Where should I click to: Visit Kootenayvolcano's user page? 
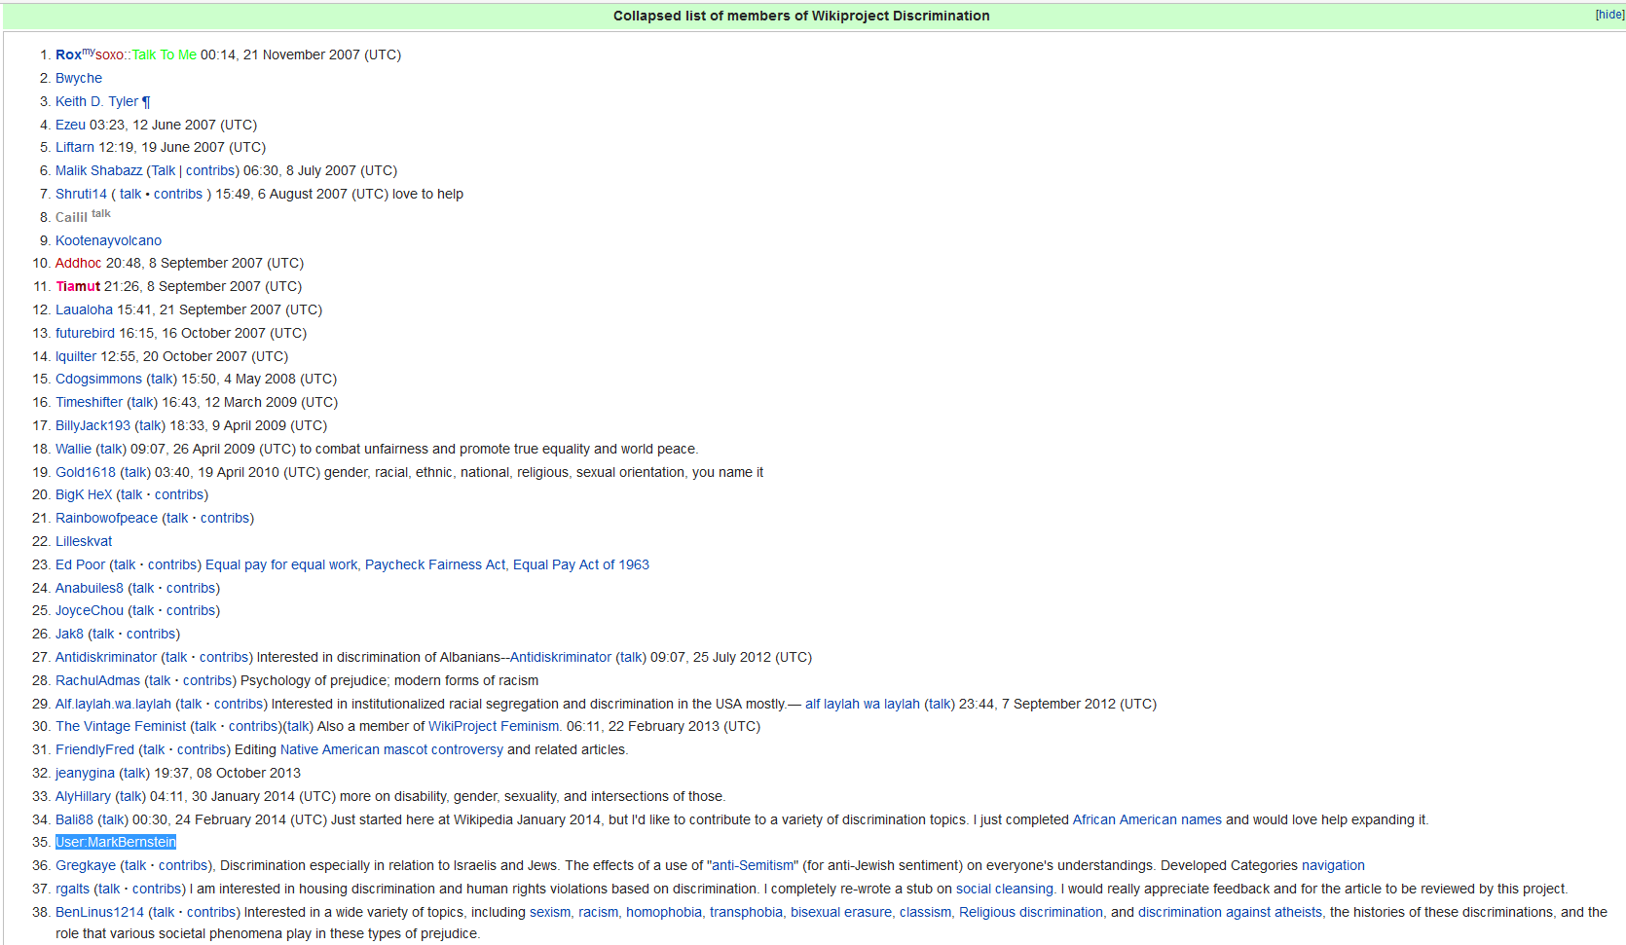[108, 240]
